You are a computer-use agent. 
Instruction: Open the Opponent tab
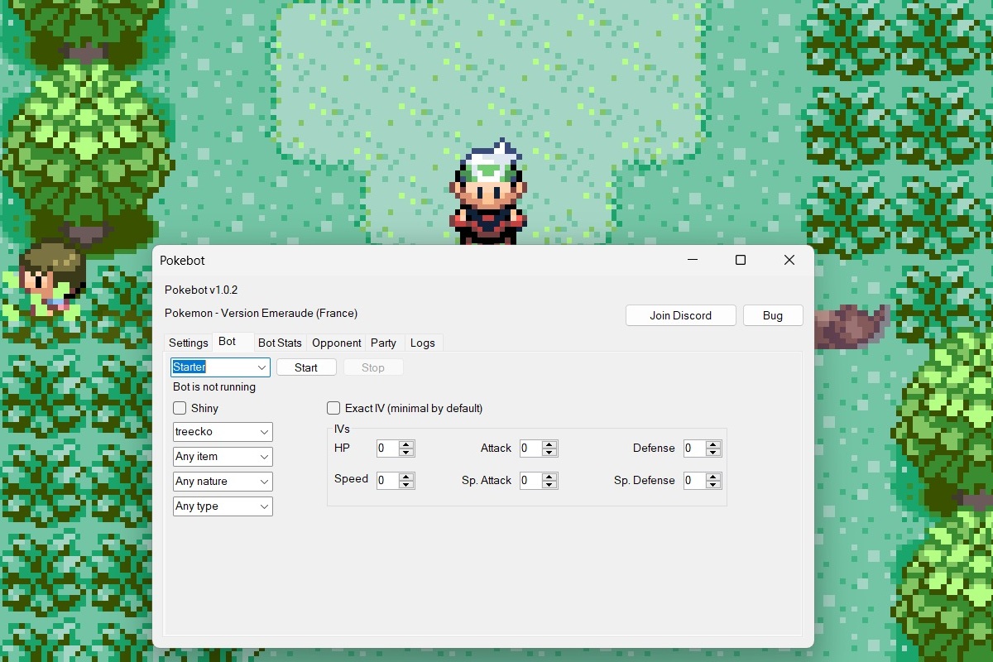tap(337, 343)
